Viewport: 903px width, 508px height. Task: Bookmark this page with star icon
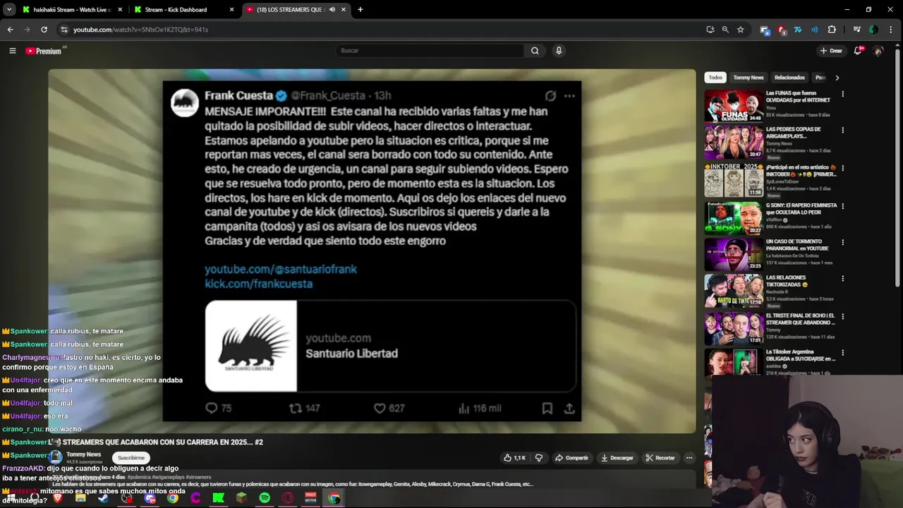(740, 30)
